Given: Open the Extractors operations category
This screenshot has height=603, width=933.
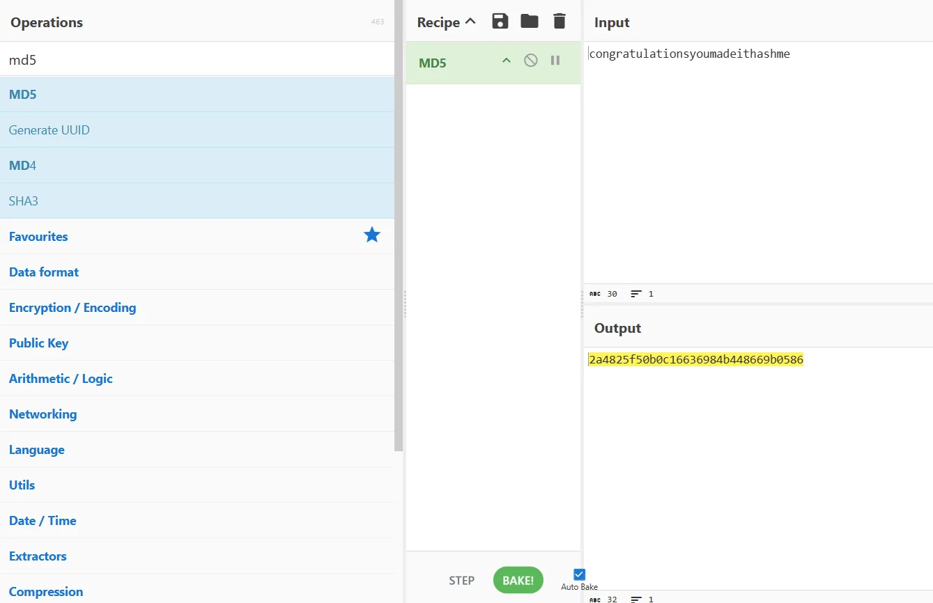Looking at the screenshot, I should click(x=38, y=556).
